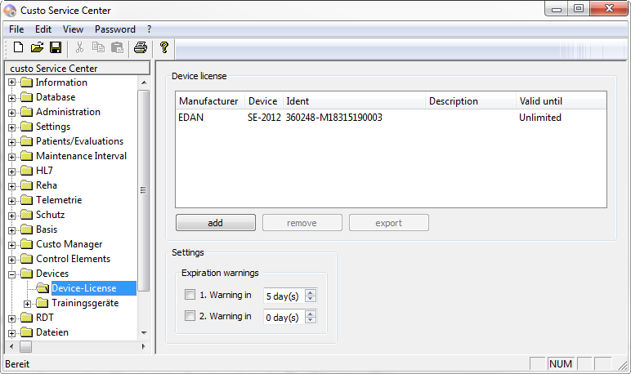Expand the Trainingsgeräte tree node
Viewport: 631px width, 374px height.
[x=27, y=304]
